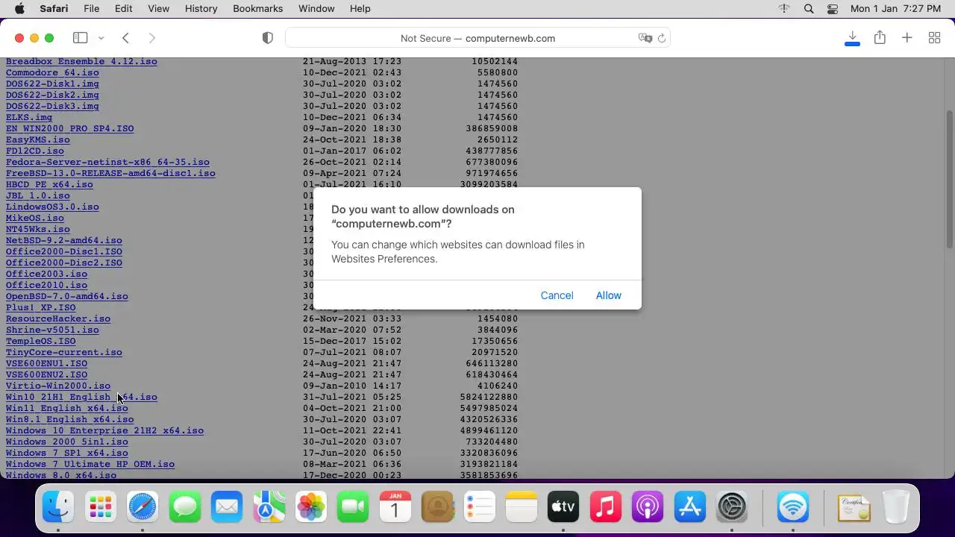The height and width of the screenshot is (537, 955).
Task: Open Music from the Dock
Action: click(606, 507)
